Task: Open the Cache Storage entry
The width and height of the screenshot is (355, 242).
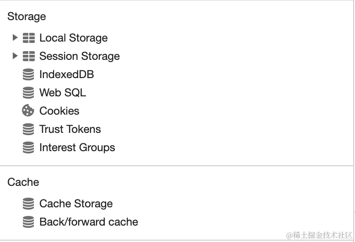Action: coord(76,204)
